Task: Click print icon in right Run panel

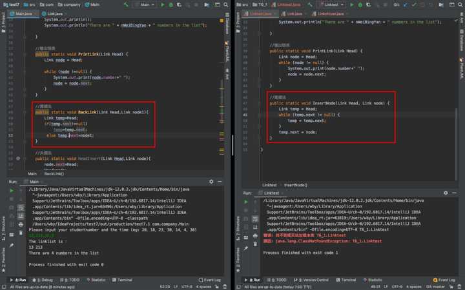Action: point(255,236)
